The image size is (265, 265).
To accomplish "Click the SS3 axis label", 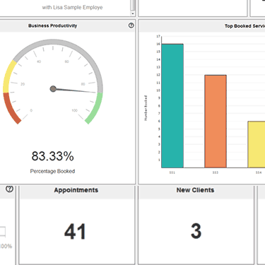I will coord(216,172).
